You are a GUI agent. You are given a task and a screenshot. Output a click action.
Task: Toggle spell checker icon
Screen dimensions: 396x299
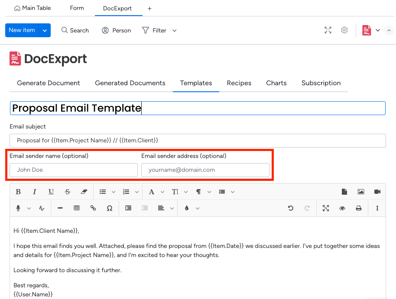pos(42,208)
